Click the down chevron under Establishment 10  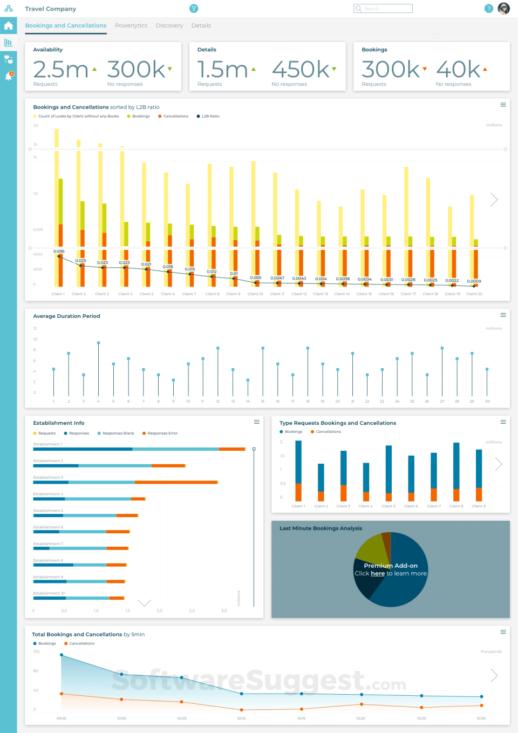(145, 602)
